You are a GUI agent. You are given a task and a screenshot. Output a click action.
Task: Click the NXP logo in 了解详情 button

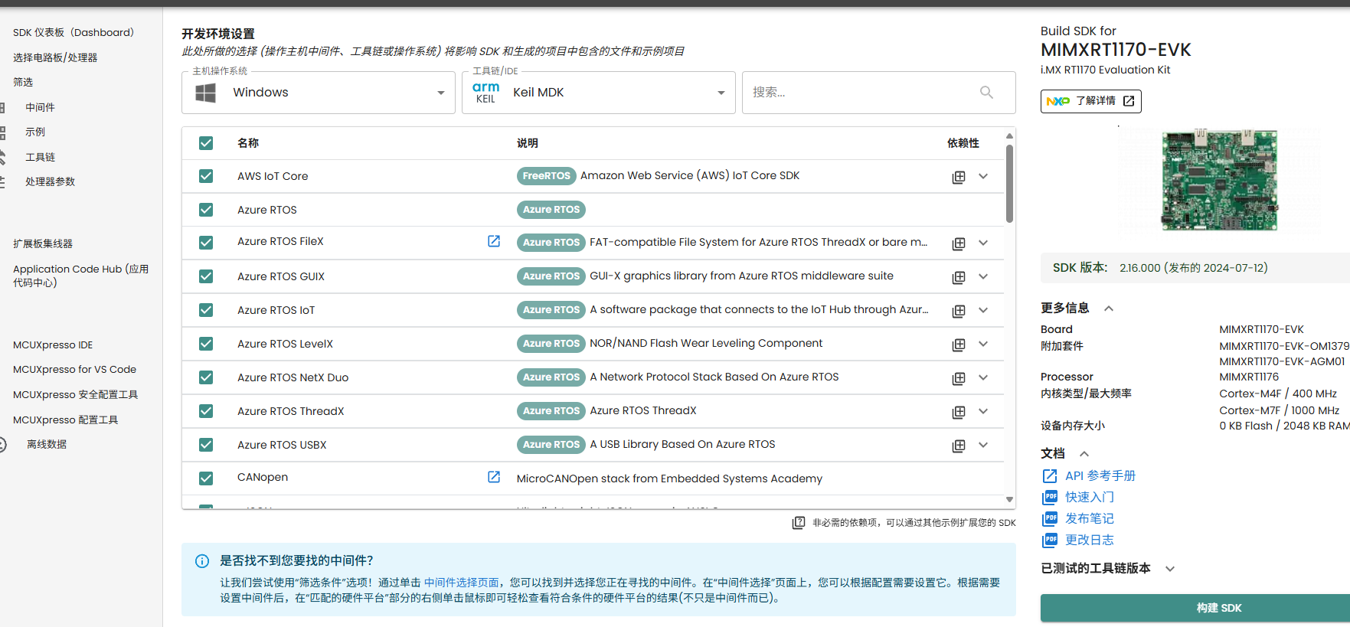coord(1058,101)
